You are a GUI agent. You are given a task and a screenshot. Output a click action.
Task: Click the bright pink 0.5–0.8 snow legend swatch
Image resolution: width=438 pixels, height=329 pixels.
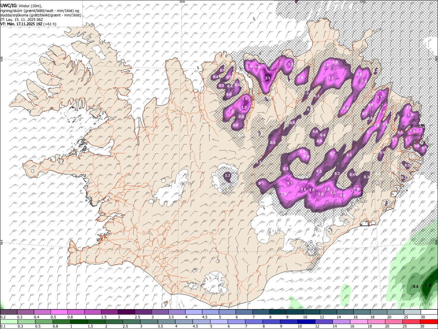59,312
